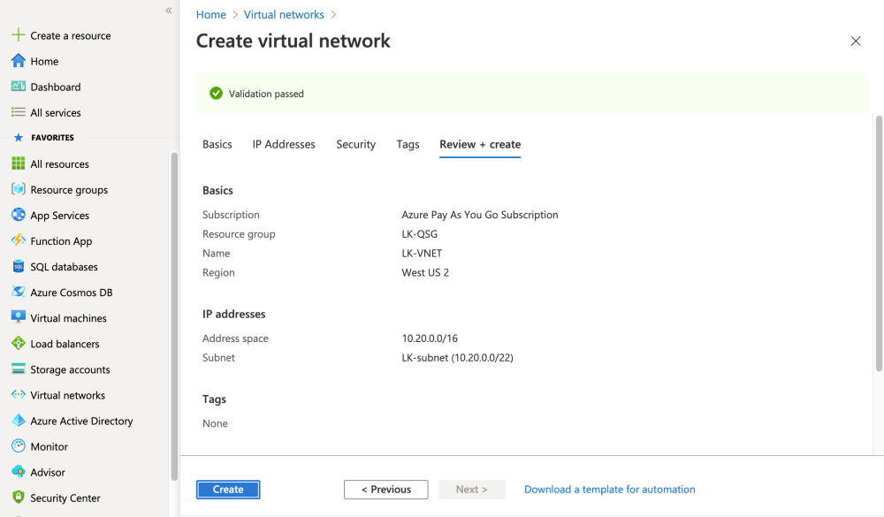
Task: Go to the Tags tab
Action: pyautogui.click(x=408, y=144)
